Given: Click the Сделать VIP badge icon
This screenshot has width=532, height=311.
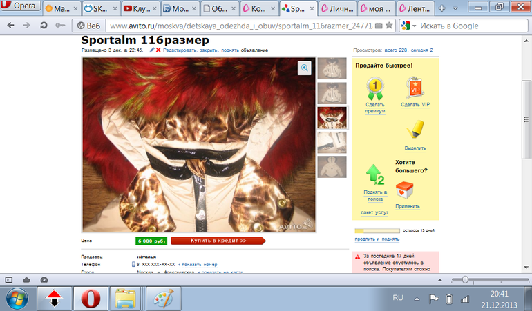Looking at the screenshot, I should [415, 88].
